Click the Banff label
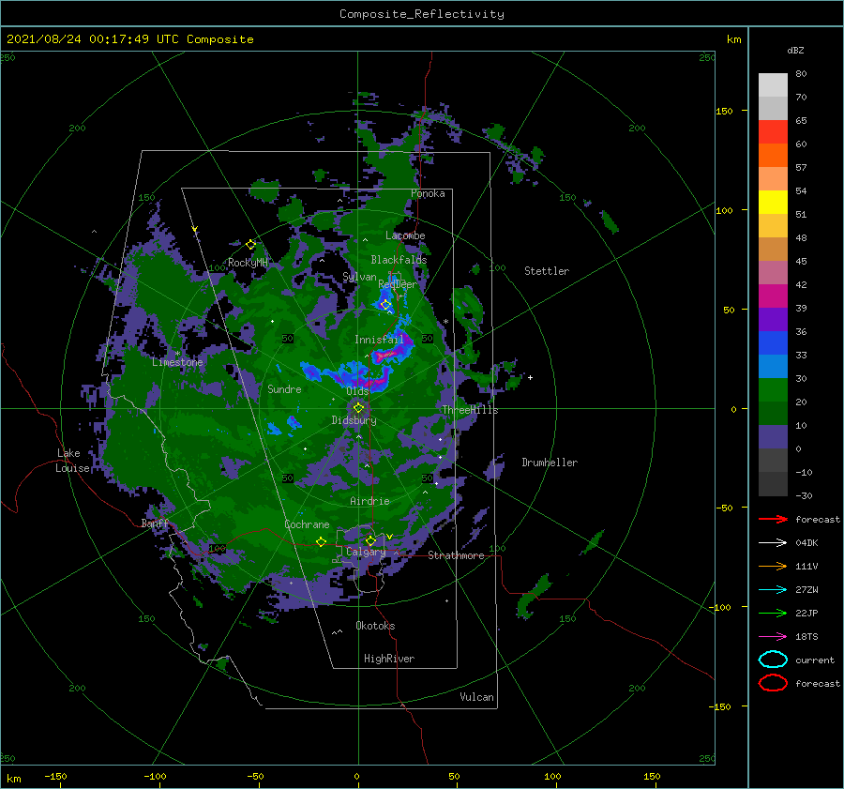The width and height of the screenshot is (844, 789). [155, 523]
